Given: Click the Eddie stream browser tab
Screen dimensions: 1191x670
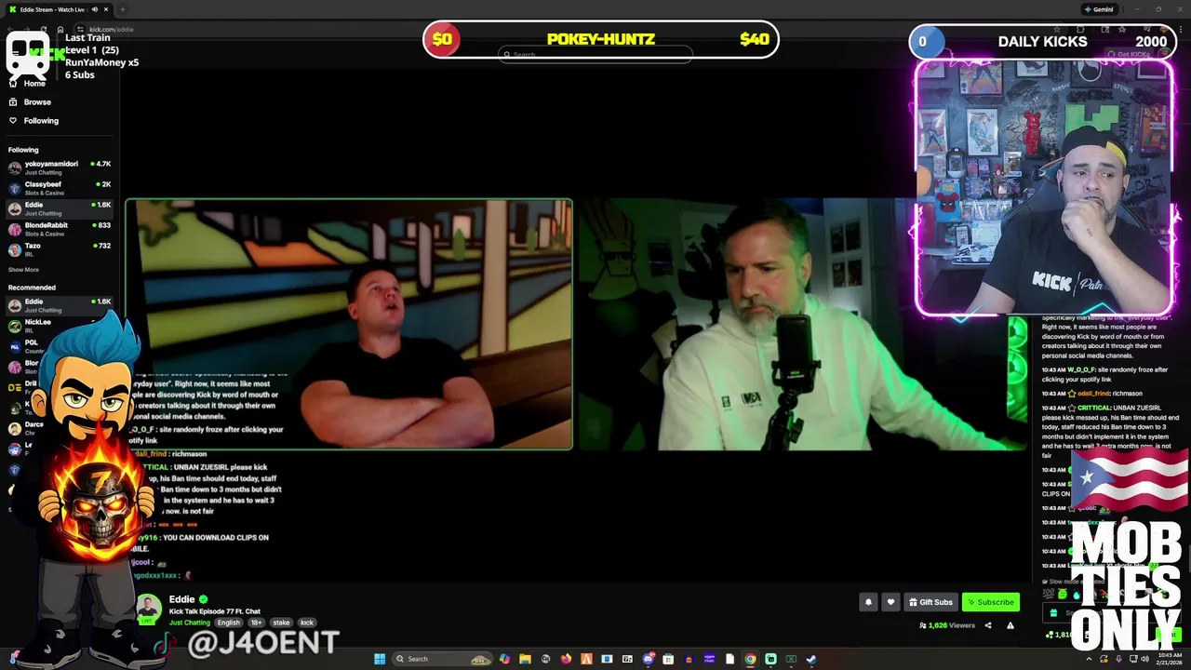Looking at the screenshot, I should 58,9.
